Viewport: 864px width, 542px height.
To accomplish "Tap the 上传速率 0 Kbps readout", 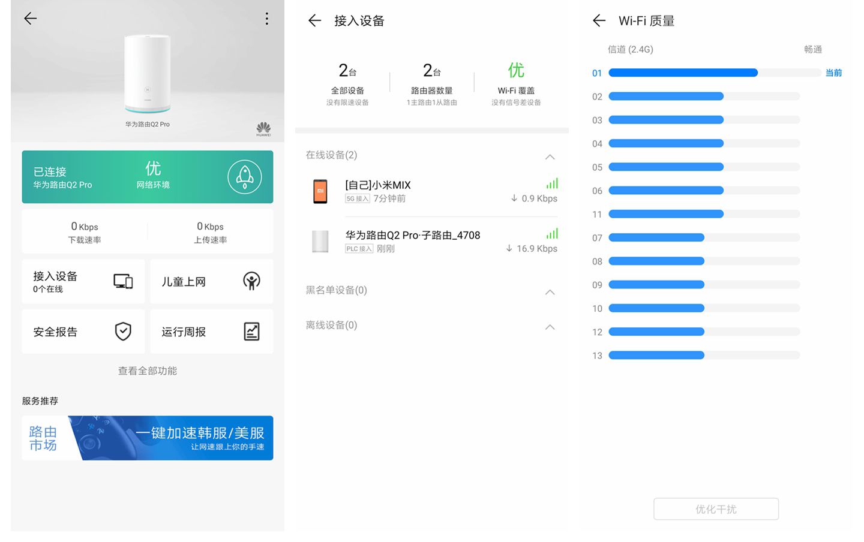I will coord(210,232).
